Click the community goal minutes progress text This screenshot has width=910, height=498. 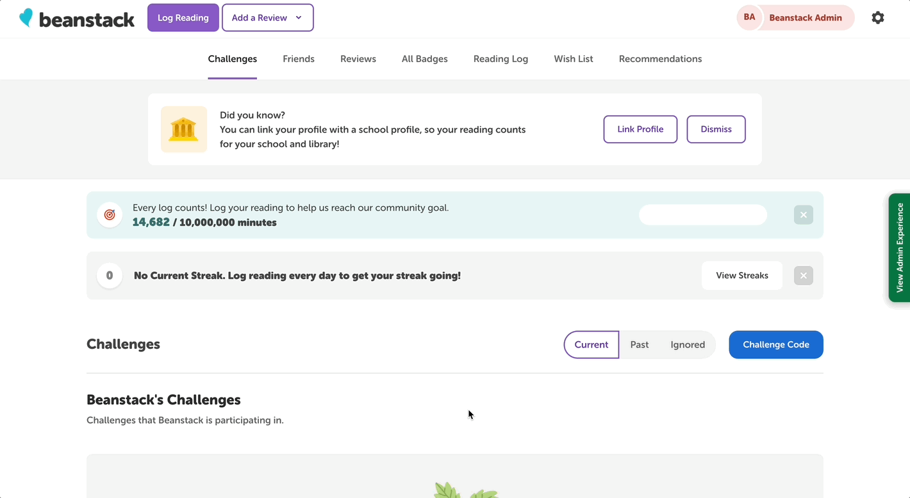204,222
